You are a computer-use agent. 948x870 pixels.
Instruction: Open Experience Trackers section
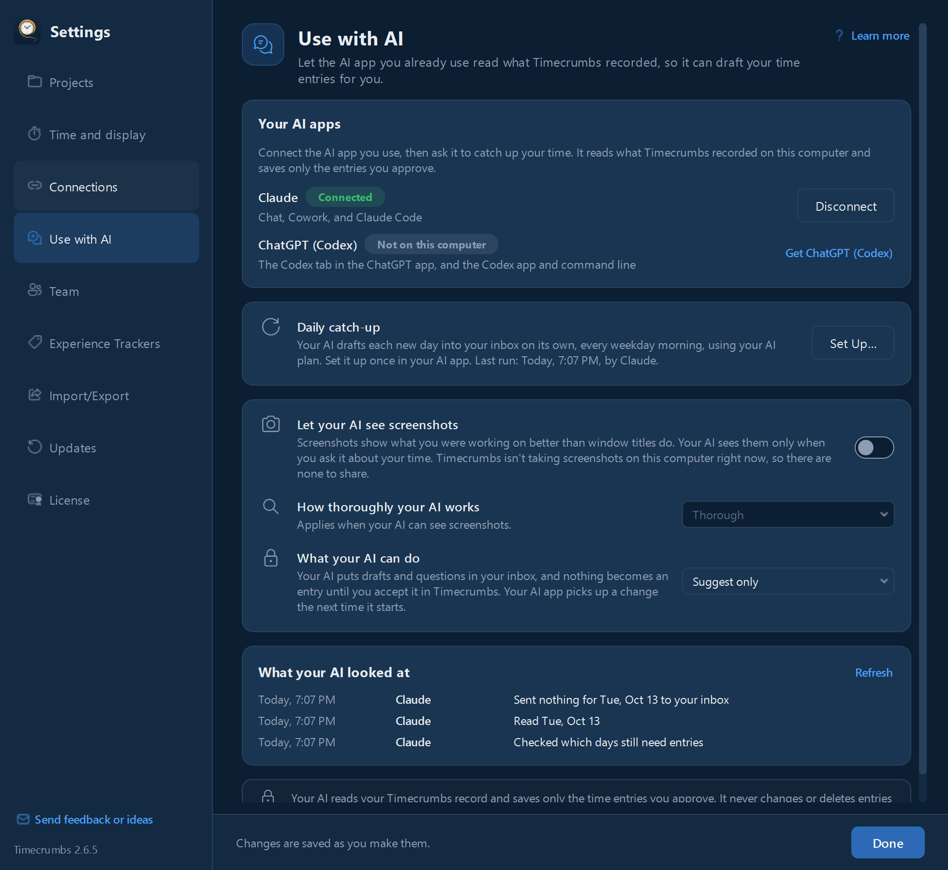[x=106, y=343]
